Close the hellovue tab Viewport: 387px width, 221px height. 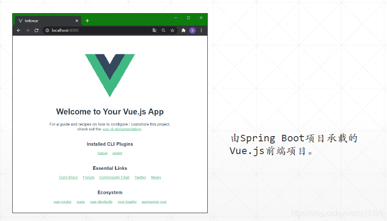pyautogui.click(x=77, y=21)
